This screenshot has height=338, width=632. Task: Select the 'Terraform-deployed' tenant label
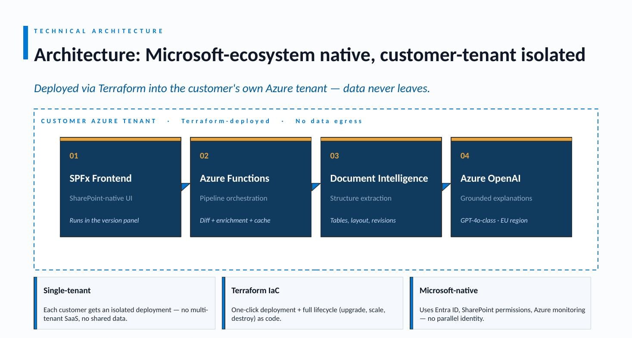[225, 121]
